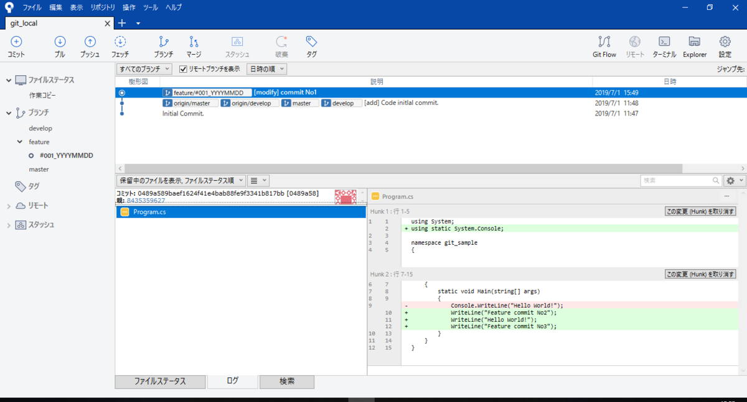Click the parent commit hash link 8435359627
747x402 pixels.
tap(146, 201)
